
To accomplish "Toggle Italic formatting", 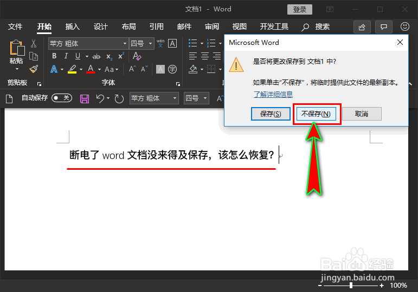I will pos(66,56).
